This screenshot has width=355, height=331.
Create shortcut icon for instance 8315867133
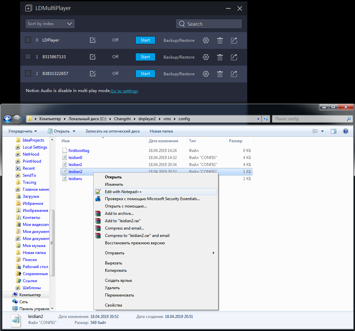(x=234, y=57)
